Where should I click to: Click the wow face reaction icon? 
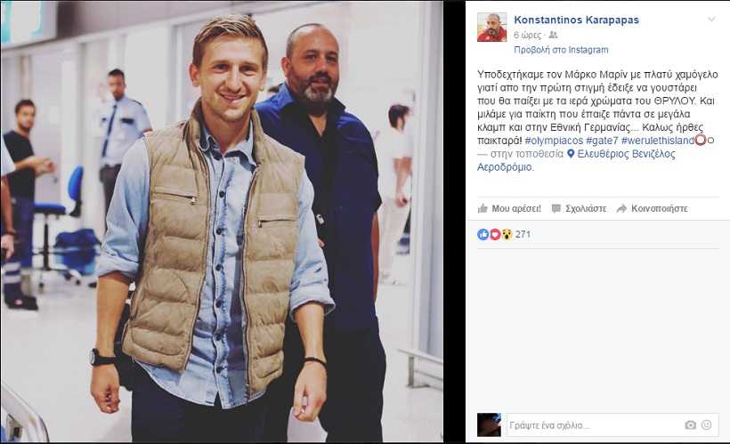(x=507, y=235)
